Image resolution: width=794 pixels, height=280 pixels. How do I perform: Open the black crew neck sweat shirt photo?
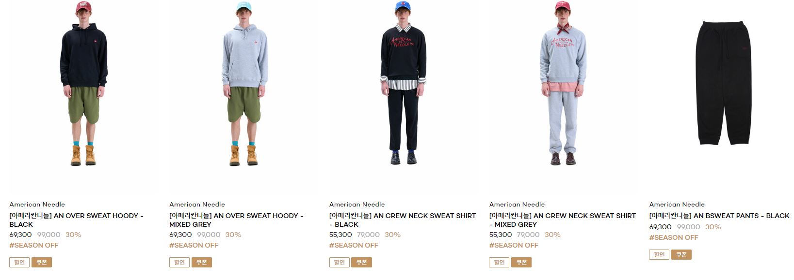pos(404,97)
